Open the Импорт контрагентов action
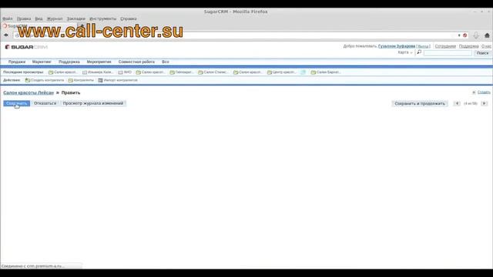Viewport: 493px width, 277px height. [x=120, y=80]
